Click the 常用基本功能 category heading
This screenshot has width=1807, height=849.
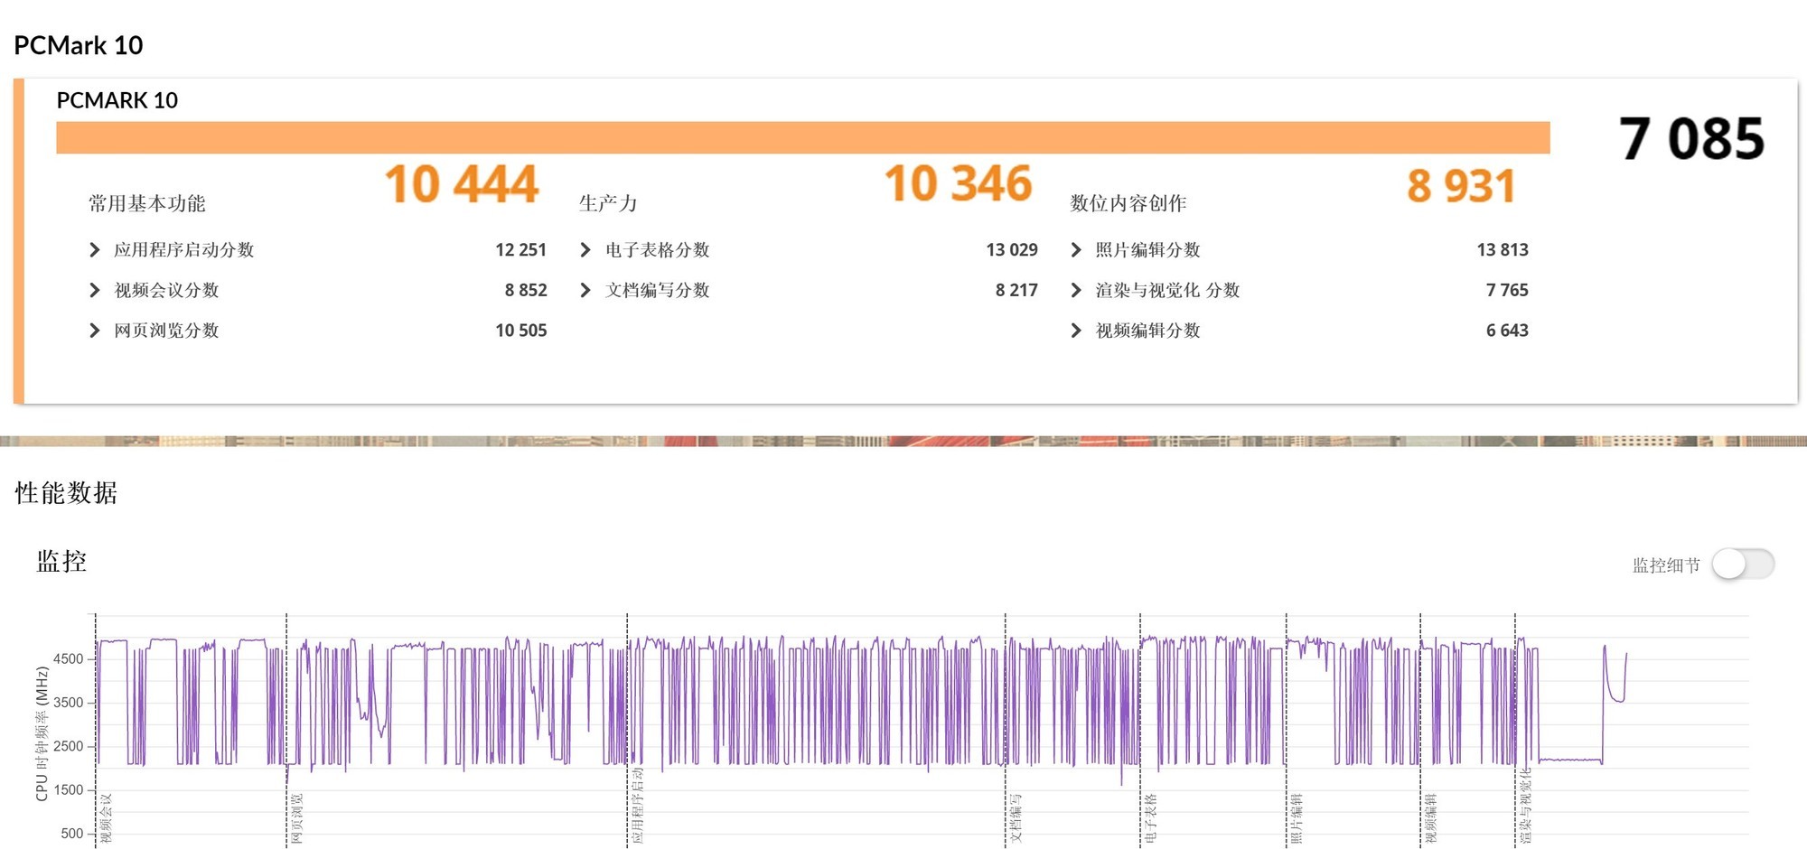coord(146,203)
